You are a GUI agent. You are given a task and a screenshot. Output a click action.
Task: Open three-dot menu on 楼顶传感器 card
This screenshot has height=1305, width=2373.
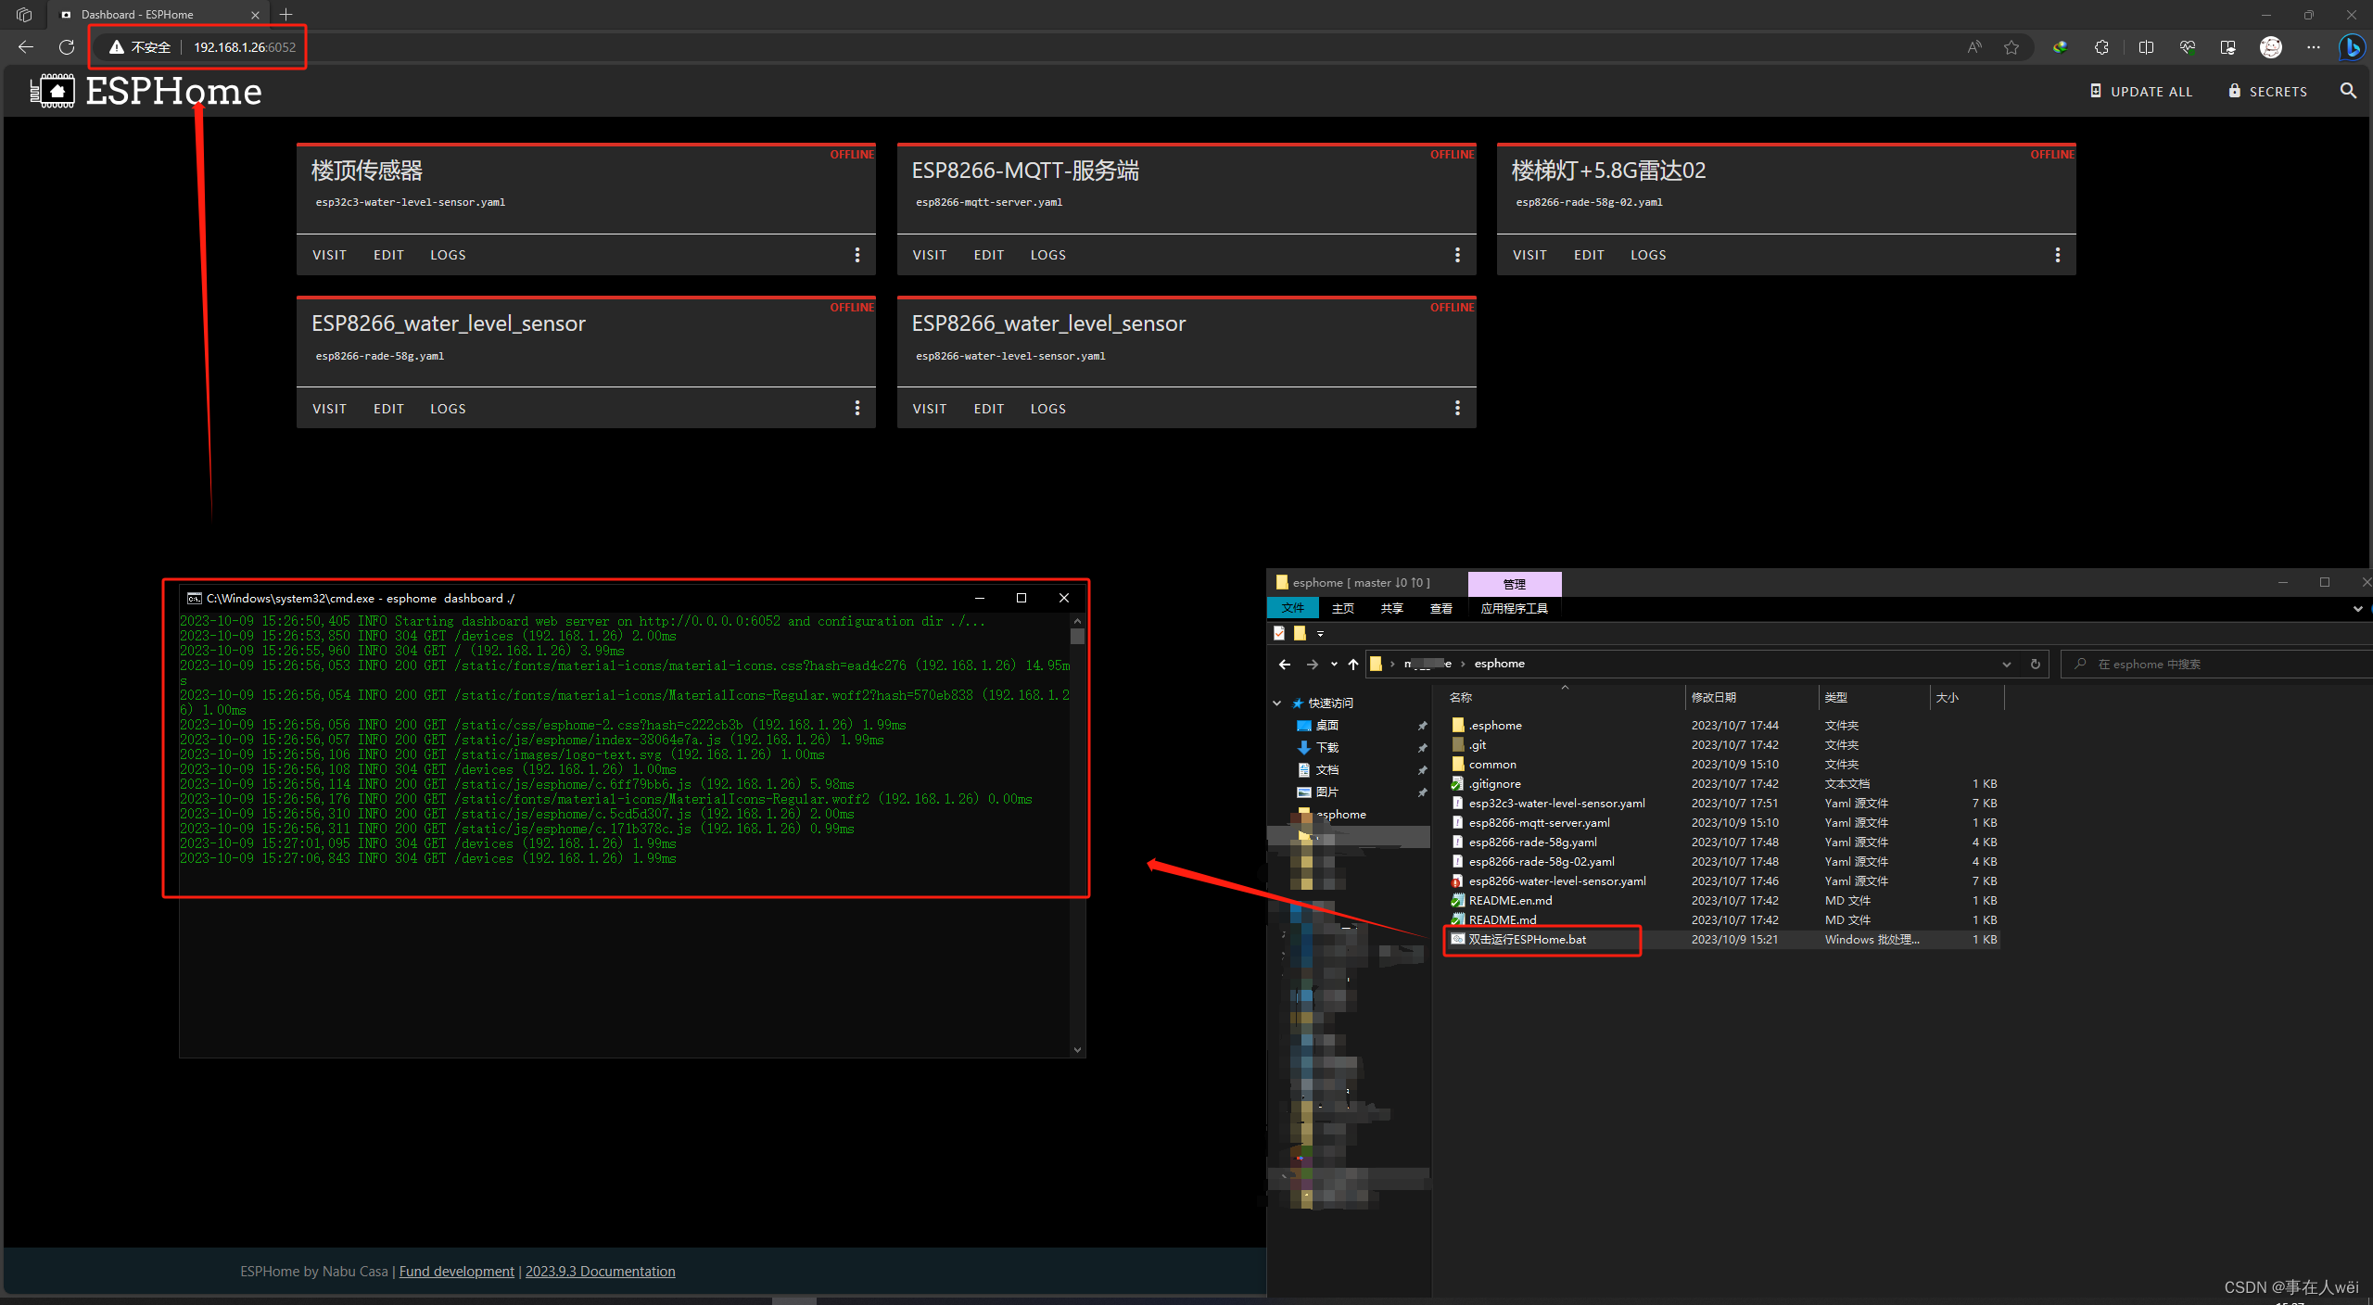[x=857, y=255]
